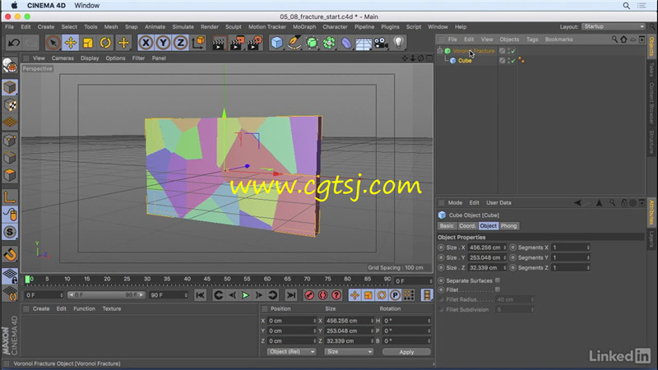
Task: Switch to the Phong tab
Action: (508, 225)
